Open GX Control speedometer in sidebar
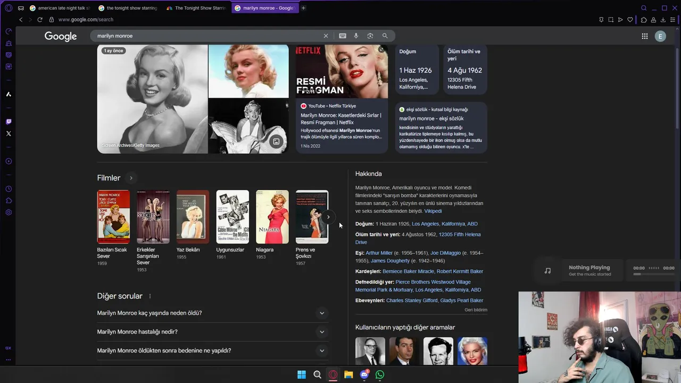Screen dimensions: 681x383 coord(9,31)
